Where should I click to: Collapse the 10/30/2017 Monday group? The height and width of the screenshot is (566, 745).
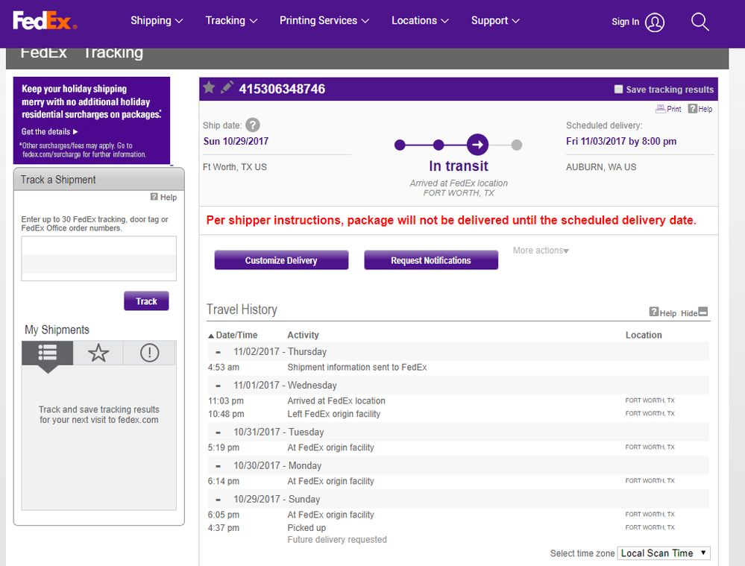pos(218,466)
